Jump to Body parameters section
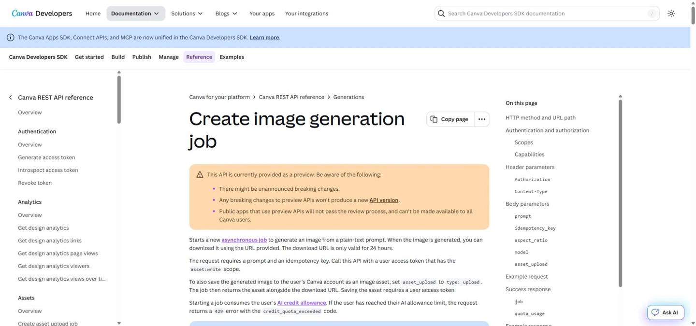This screenshot has height=326, width=696. click(x=527, y=204)
